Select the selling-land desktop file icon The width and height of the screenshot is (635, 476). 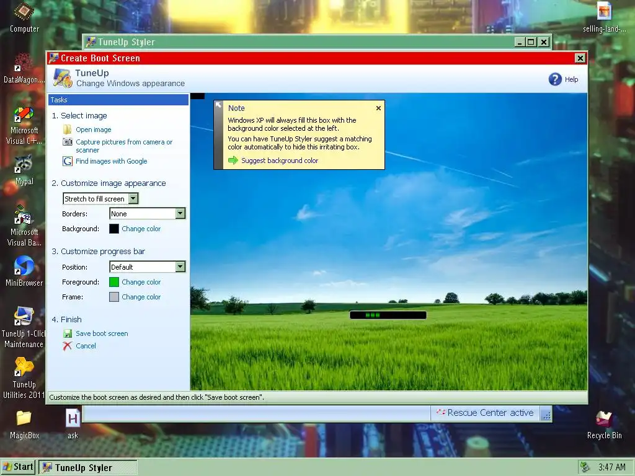[604, 17]
